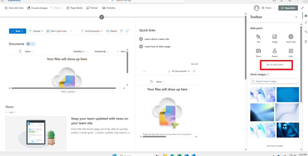The width and height of the screenshot is (308, 156).
Task: Click the info icon next to Modified
Action: (x=84, y=51)
